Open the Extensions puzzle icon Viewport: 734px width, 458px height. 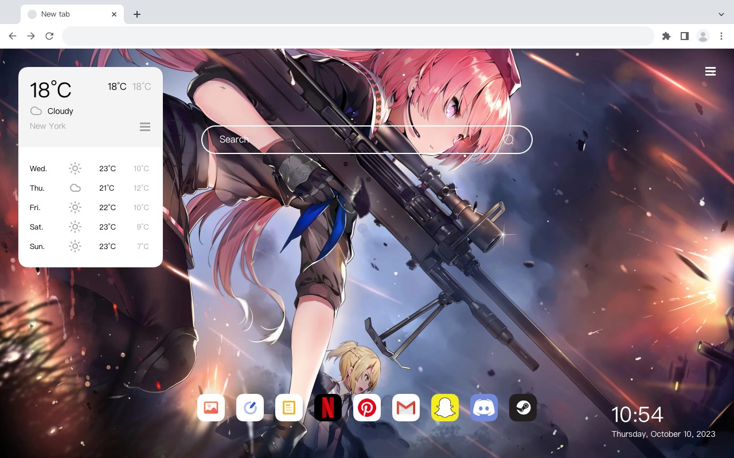[666, 36]
